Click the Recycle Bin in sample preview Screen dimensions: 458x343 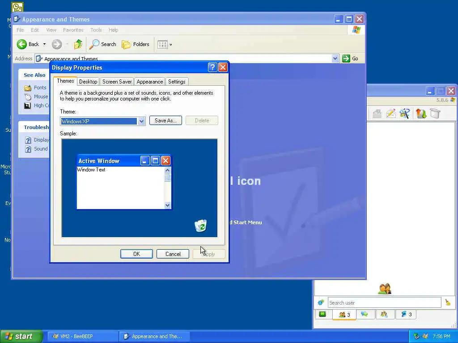pyautogui.click(x=201, y=226)
